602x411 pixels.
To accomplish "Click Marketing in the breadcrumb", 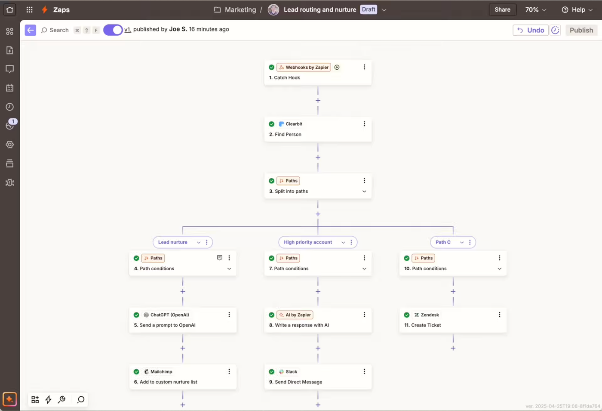I will (240, 9).
